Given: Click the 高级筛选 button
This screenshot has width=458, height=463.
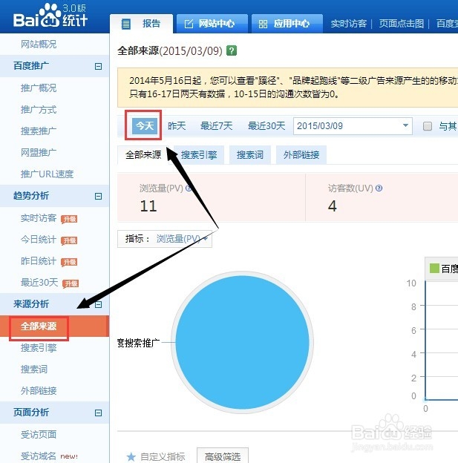Looking at the screenshot, I should (x=223, y=456).
